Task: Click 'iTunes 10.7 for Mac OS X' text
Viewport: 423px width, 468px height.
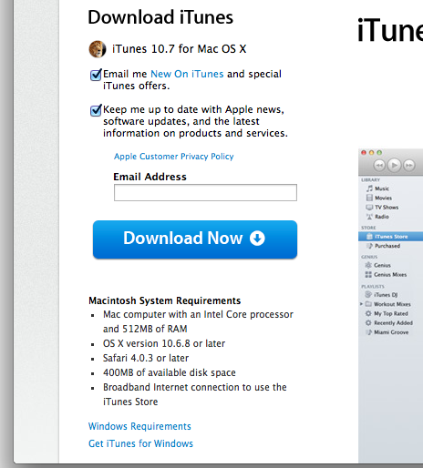Action: pyautogui.click(x=180, y=49)
